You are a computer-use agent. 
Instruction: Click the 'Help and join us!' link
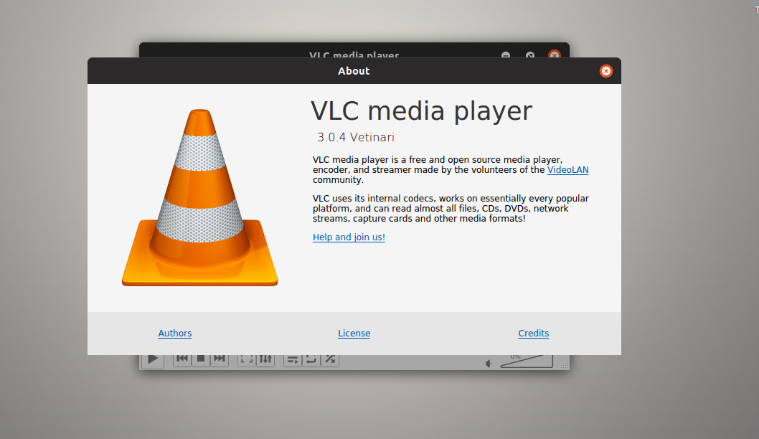[349, 237]
